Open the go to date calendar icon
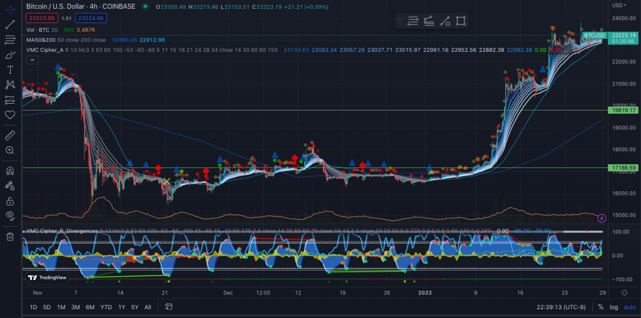 click(168, 307)
